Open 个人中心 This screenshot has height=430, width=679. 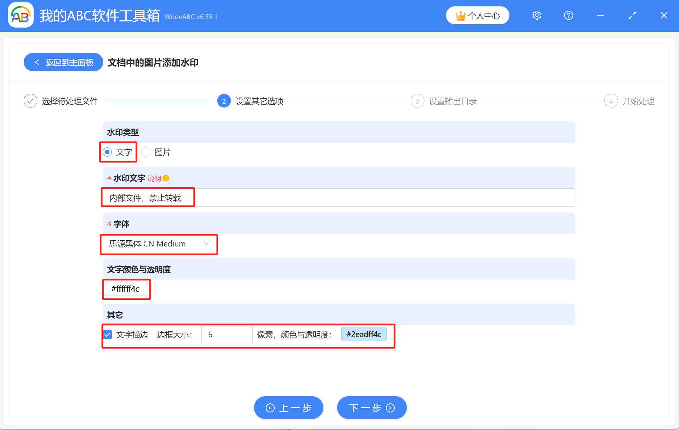(477, 15)
